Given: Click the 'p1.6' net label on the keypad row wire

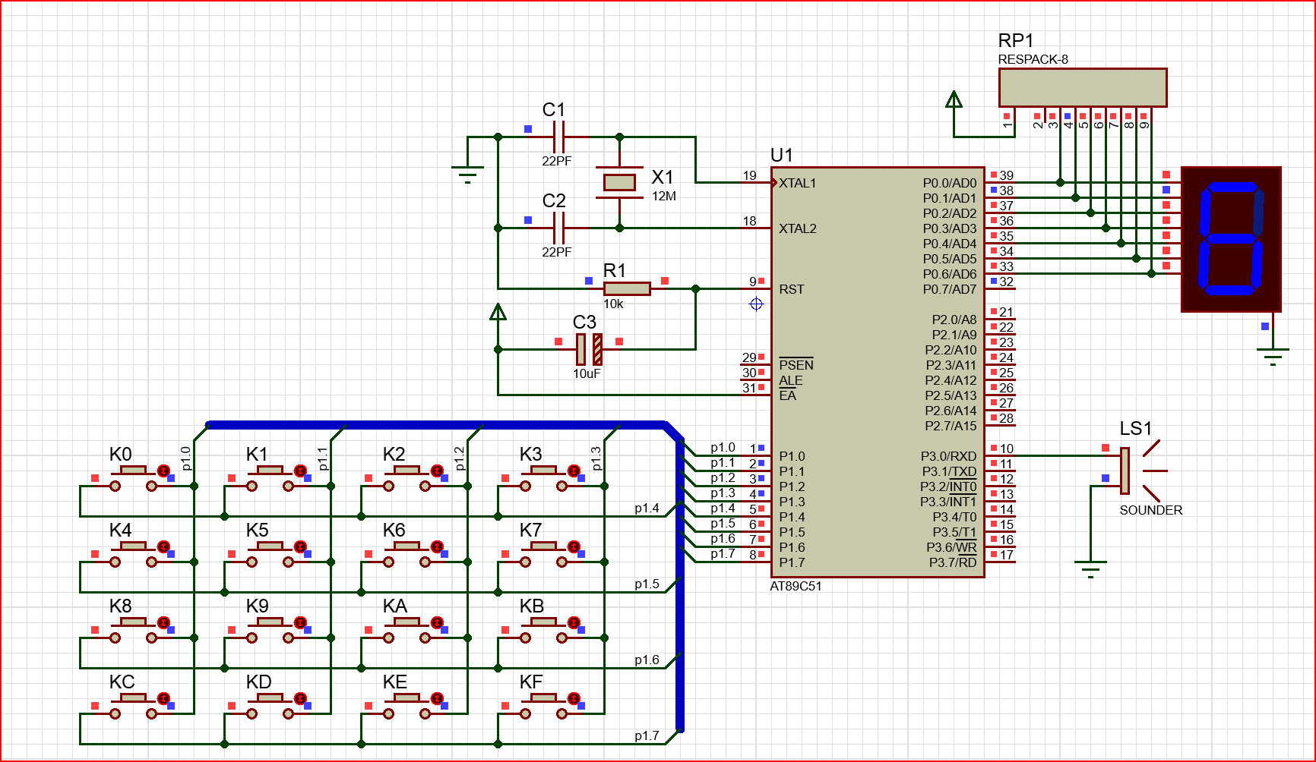Looking at the screenshot, I should [647, 660].
